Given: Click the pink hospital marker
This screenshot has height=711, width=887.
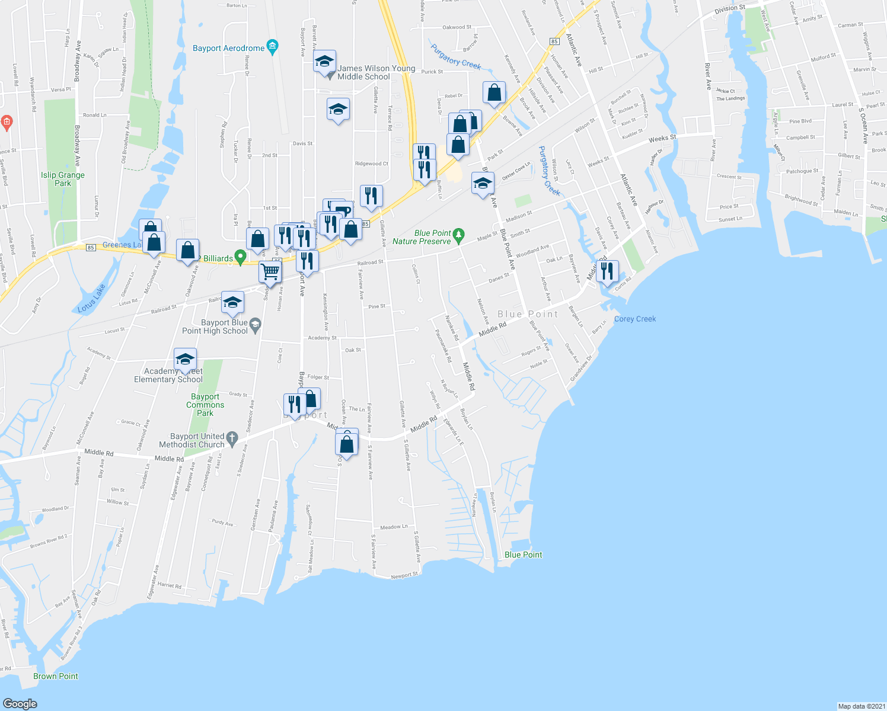Looking at the screenshot, I should point(7,123).
